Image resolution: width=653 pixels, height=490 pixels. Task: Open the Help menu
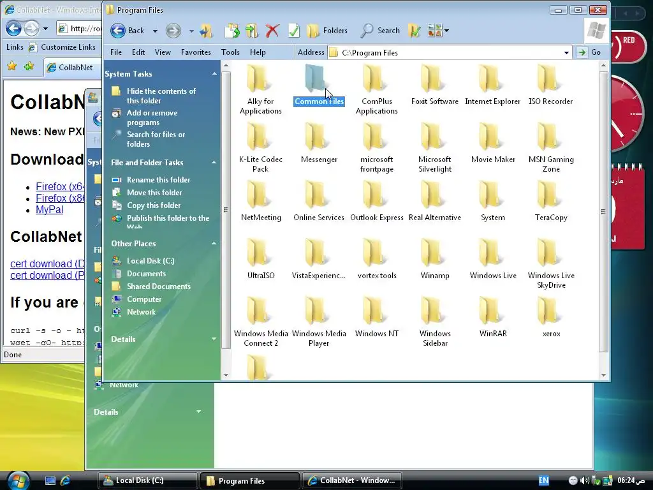pos(258,52)
